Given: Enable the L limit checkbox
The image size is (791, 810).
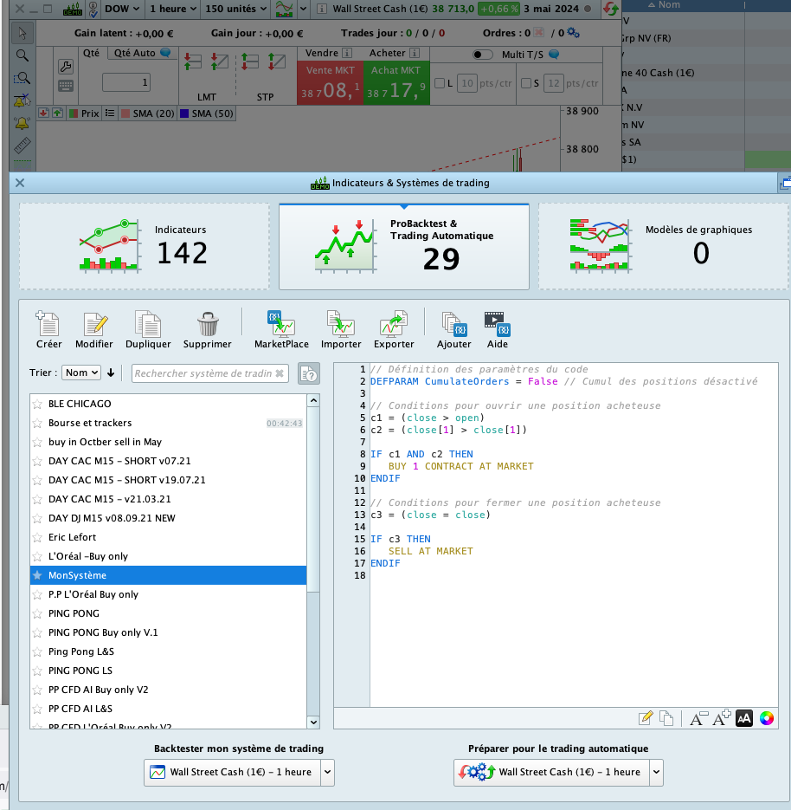Looking at the screenshot, I should pyautogui.click(x=440, y=83).
